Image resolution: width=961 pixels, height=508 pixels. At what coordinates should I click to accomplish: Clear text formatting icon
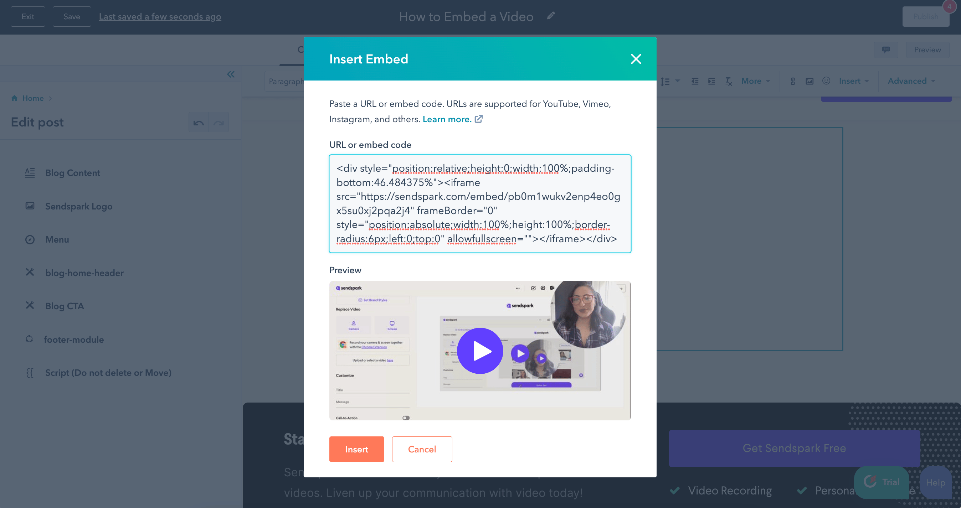coord(729,81)
